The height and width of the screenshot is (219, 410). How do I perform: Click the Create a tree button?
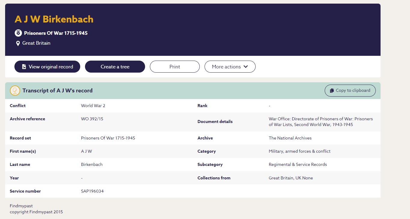click(x=115, y=67)
